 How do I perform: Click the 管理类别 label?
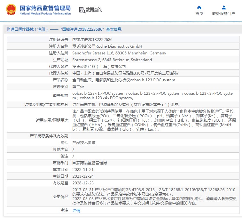coord(60,87)
